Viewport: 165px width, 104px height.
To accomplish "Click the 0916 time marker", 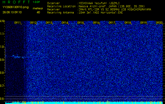I will tap(96, 23).
